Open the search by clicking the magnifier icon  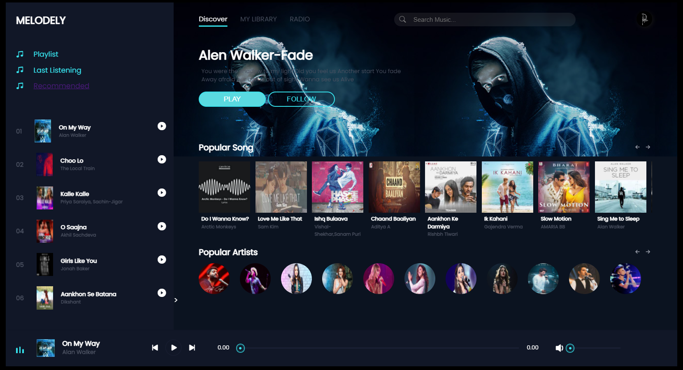pos(402,19)
